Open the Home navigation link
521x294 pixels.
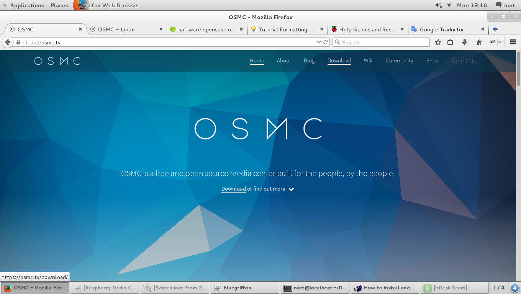[x=257, y=60]
